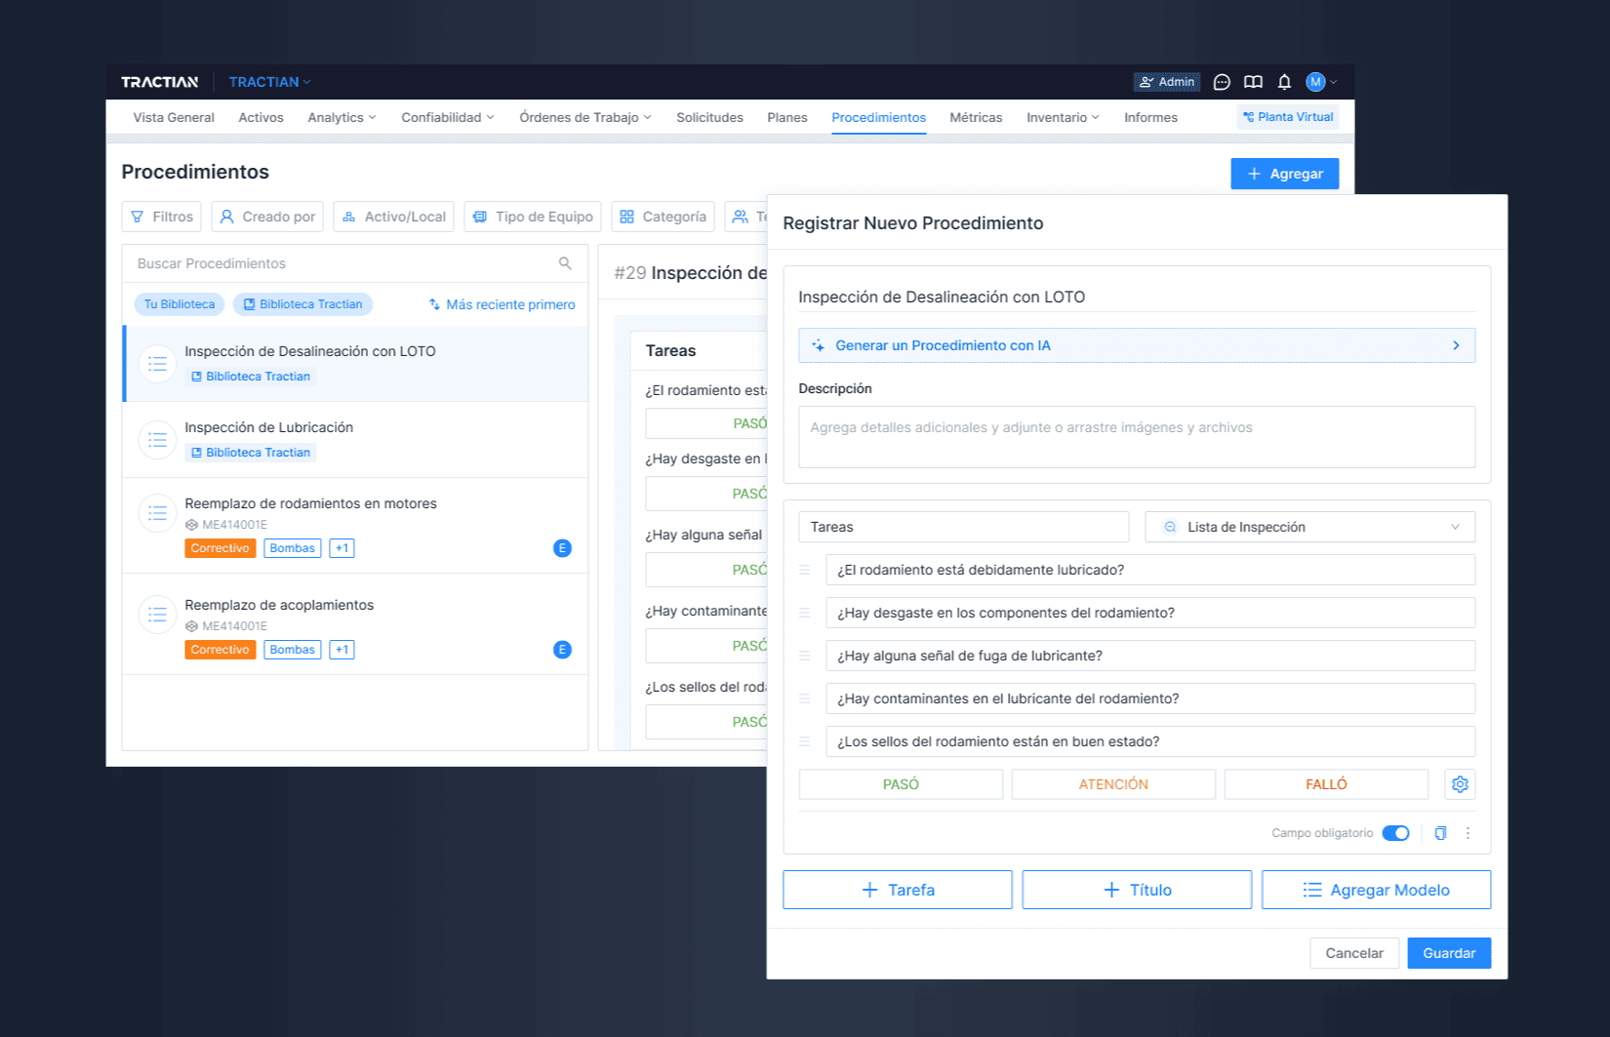Toggle the Campo obligatorio switch
Screen dimensions: 1610x1037
(1395, 833)
